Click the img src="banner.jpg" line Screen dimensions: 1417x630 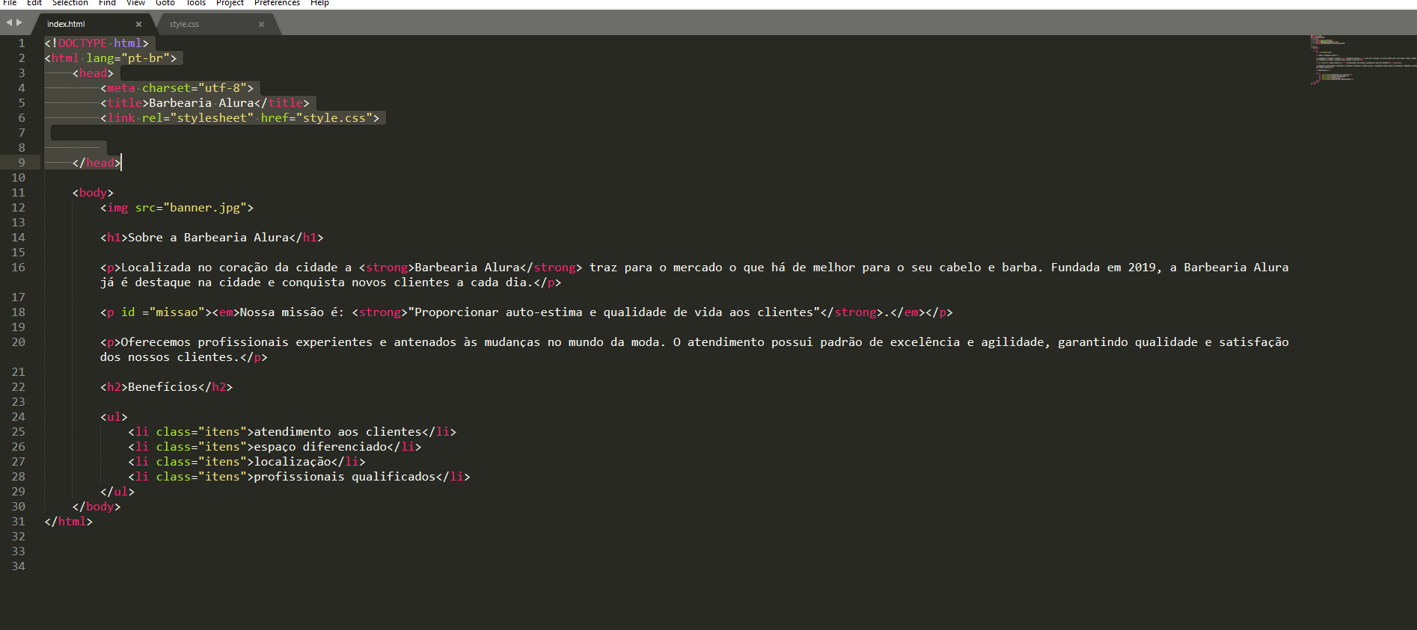pos(177,208)
